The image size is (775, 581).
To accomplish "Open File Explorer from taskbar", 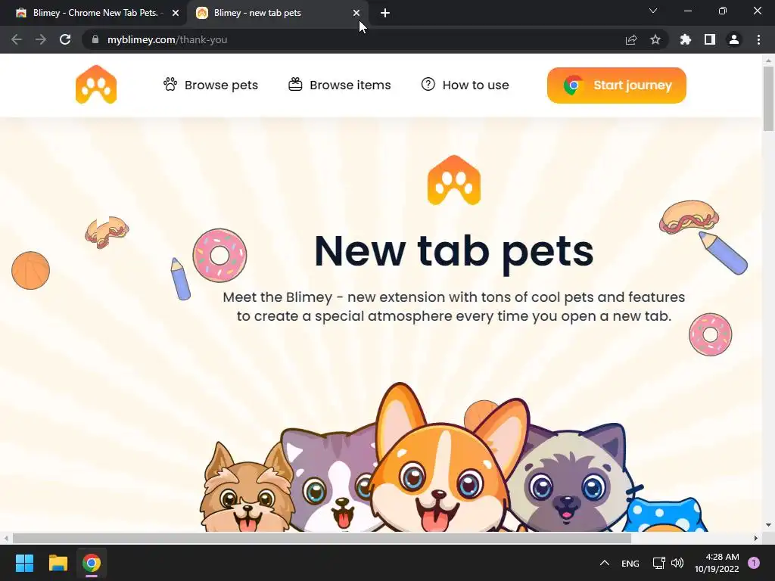I will coord(58,563).
